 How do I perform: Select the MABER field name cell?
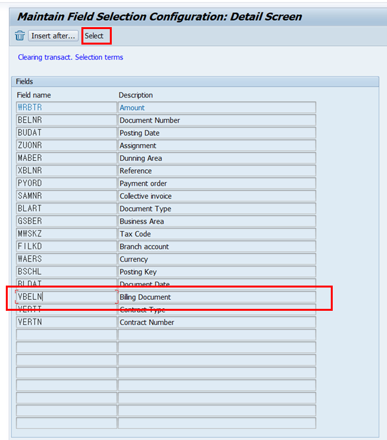coord(67,158)
